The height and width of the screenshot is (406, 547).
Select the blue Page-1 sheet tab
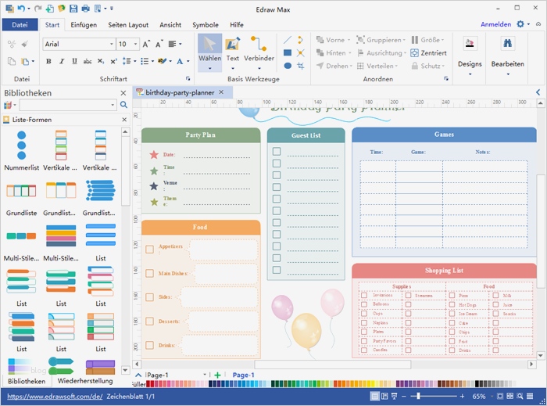(244, 375)
